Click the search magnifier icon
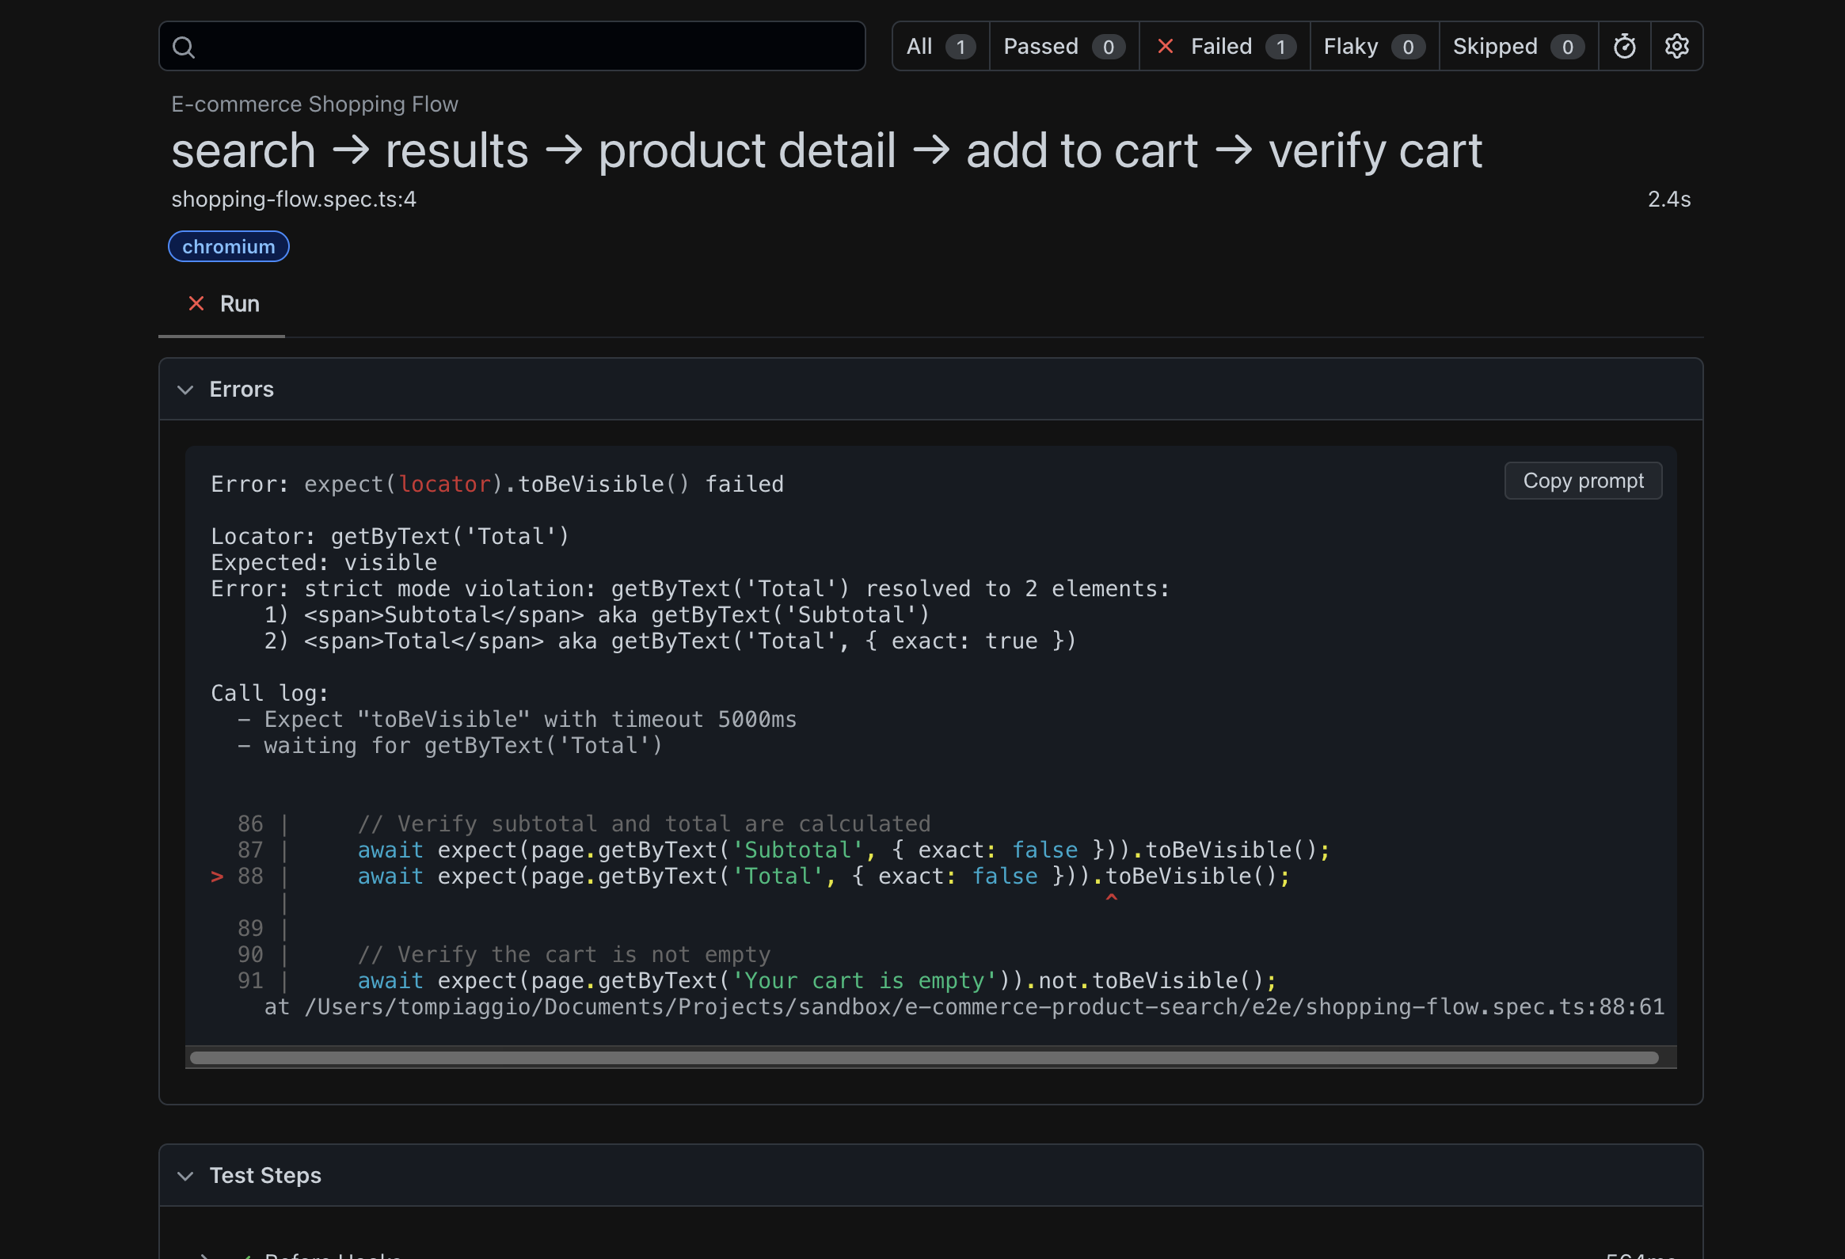The height and width of the screenshot is (1259, 1845). point(184,47)
